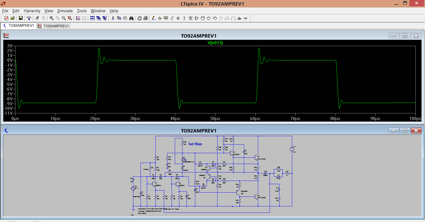425x222 pixels.
Task: Create a new schematic via toolbar icon
Action: coord(6,18)
